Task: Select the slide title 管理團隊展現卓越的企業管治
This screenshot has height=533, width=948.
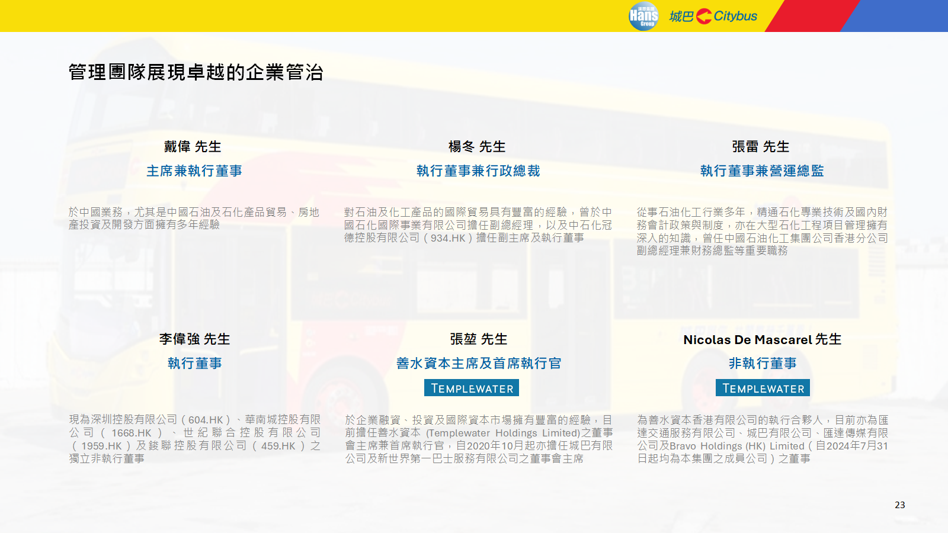Action: 196,72
